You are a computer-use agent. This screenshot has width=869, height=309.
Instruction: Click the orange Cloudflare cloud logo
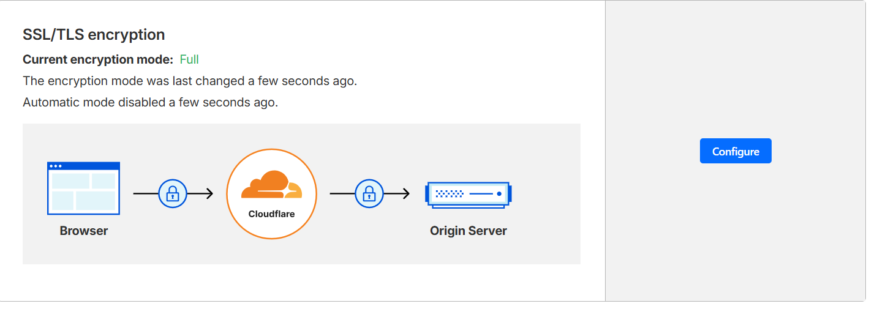click(x=271, y=185)
